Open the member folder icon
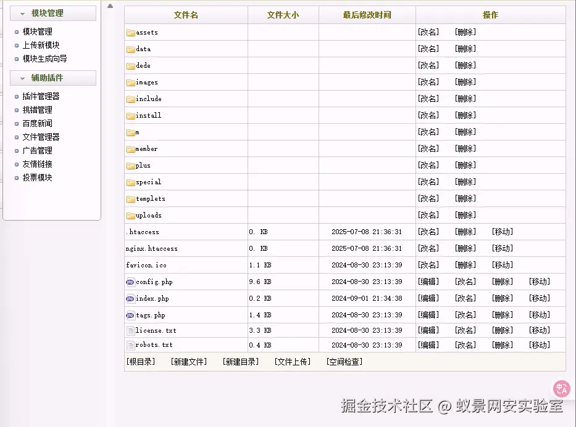 131,149
